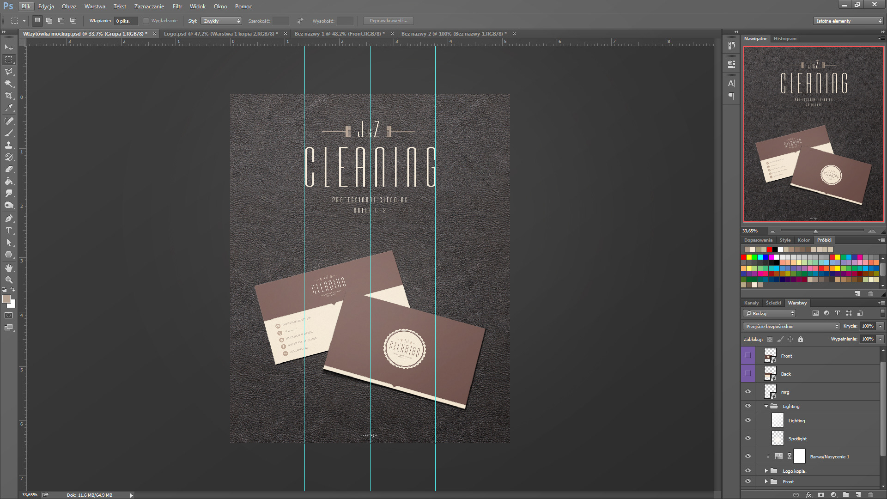Open the blend mode dropdown Przejście bezpośrednie
The width and height of the screenshot is (887, 499).
tap(791, 326)
